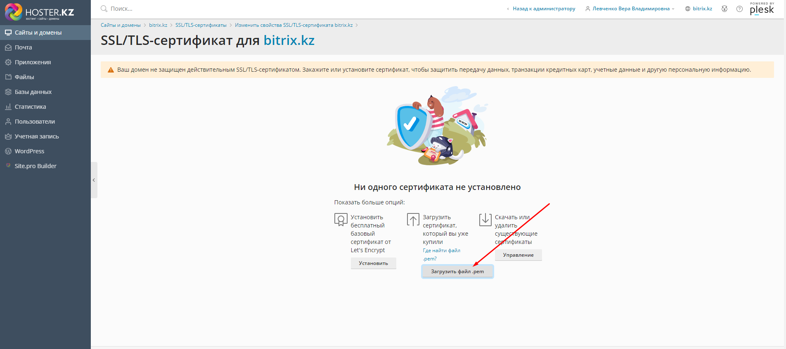Click the search magnifier icon
This screenshot has height=349, width=786.
point(104,9)
